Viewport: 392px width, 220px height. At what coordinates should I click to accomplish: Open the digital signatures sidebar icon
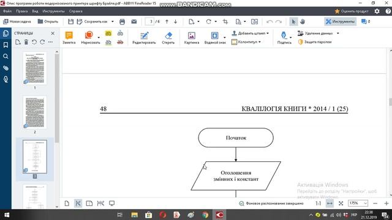coord(6,79)
